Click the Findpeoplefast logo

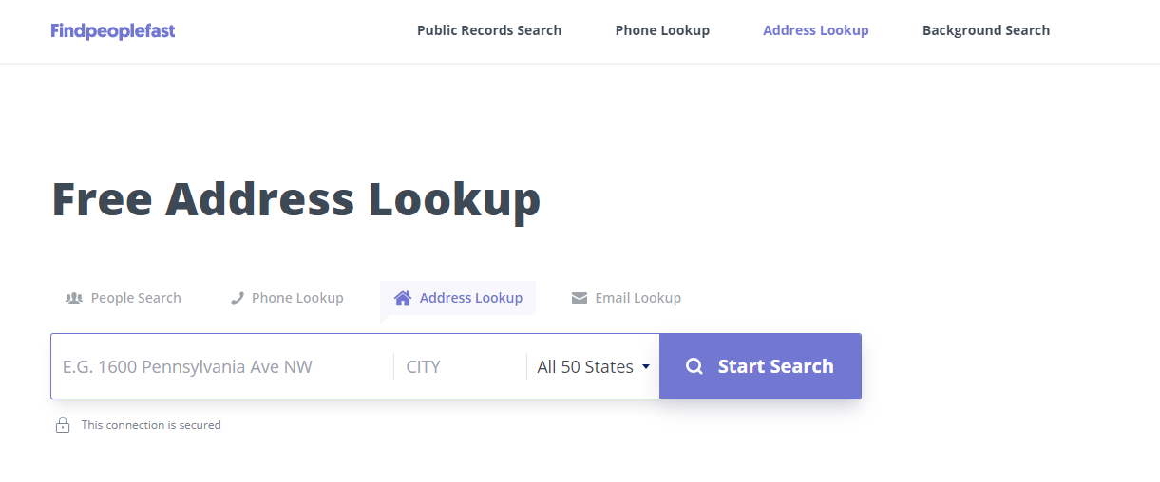(113, 30)
